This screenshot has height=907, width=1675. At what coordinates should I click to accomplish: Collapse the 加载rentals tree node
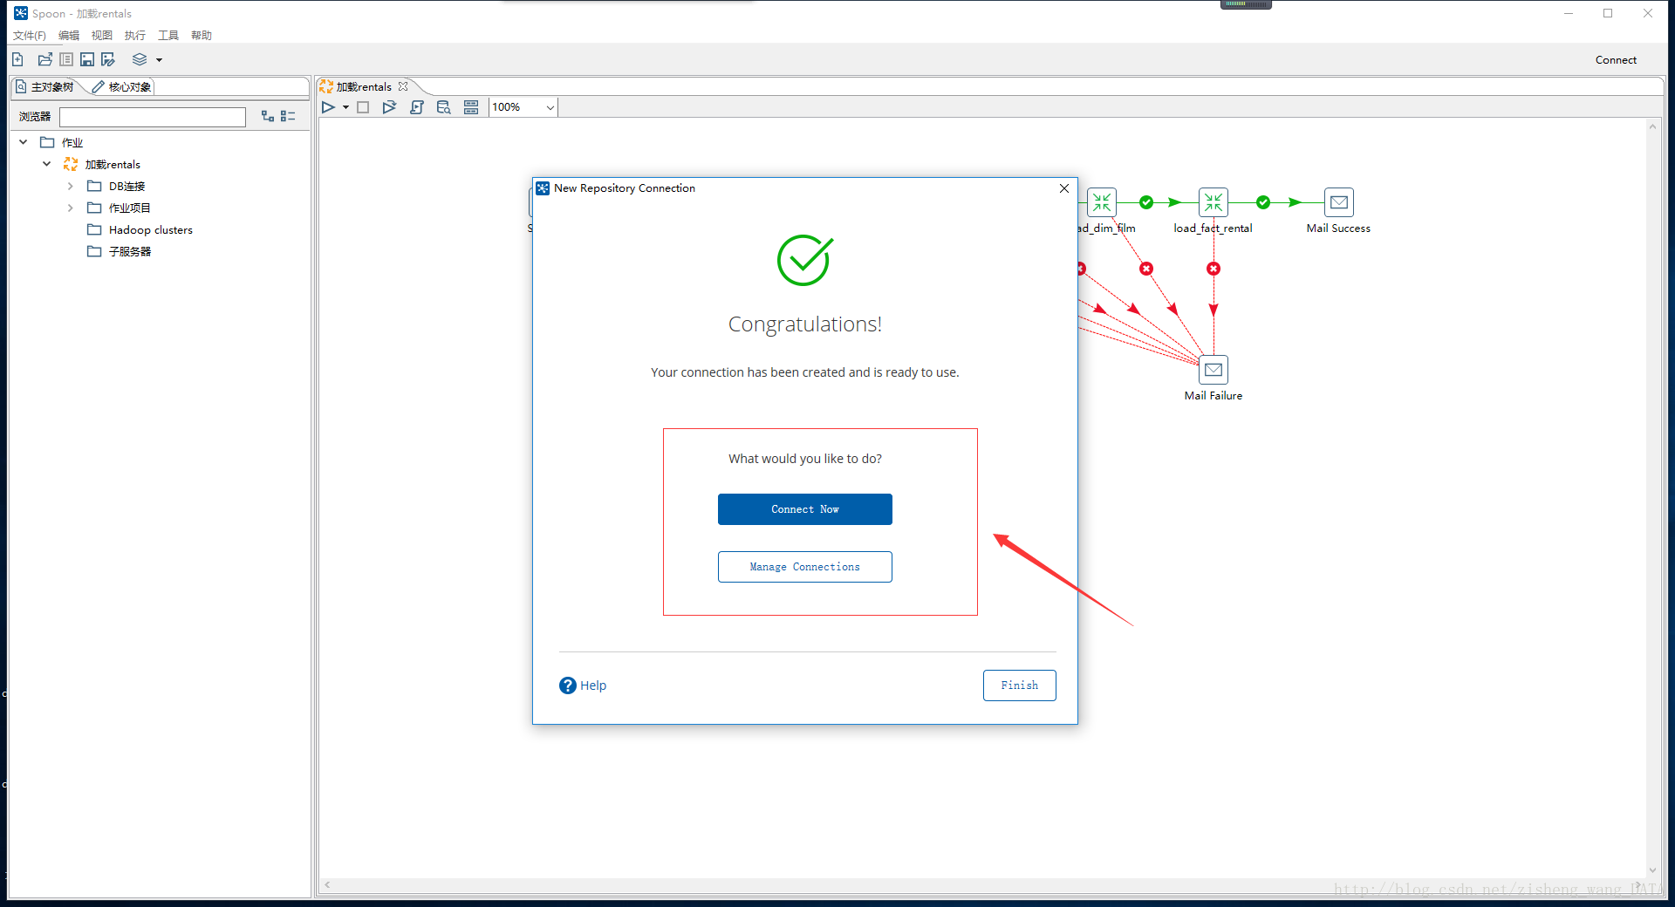click(x=47, y=164)
